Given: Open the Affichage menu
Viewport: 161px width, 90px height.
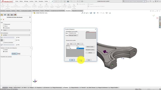Looking at the screenshot, I should coord(26,1).
